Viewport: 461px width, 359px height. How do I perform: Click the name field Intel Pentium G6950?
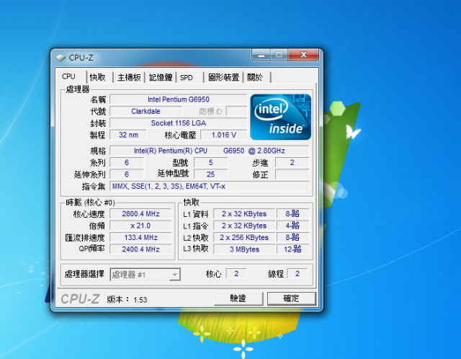[179, 99]
